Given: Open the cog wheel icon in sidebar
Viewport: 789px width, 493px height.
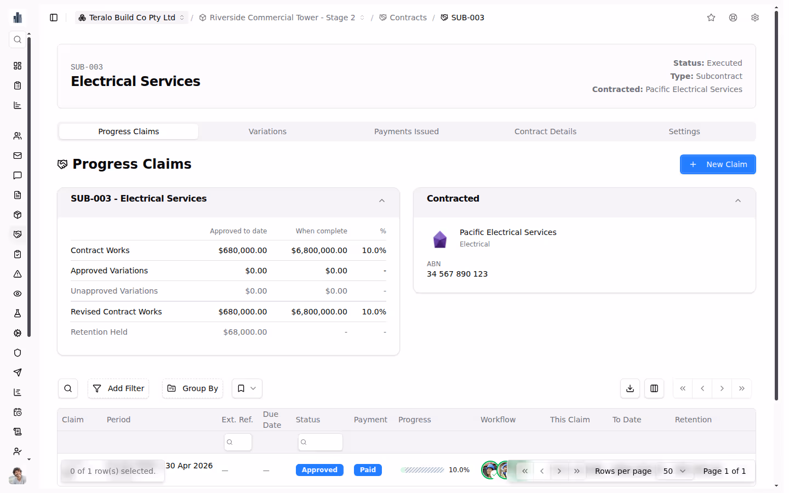Looking at the screenshot, I should click(18, 333).
